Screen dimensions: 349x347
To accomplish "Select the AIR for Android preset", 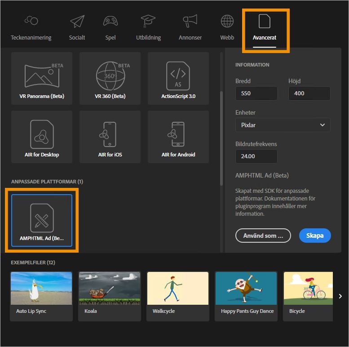I will tap(178, 137).
